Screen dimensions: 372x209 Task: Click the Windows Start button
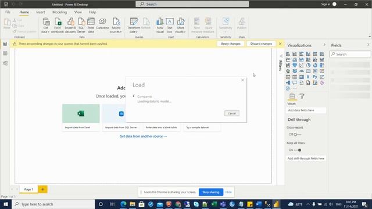tap(6, 204)
